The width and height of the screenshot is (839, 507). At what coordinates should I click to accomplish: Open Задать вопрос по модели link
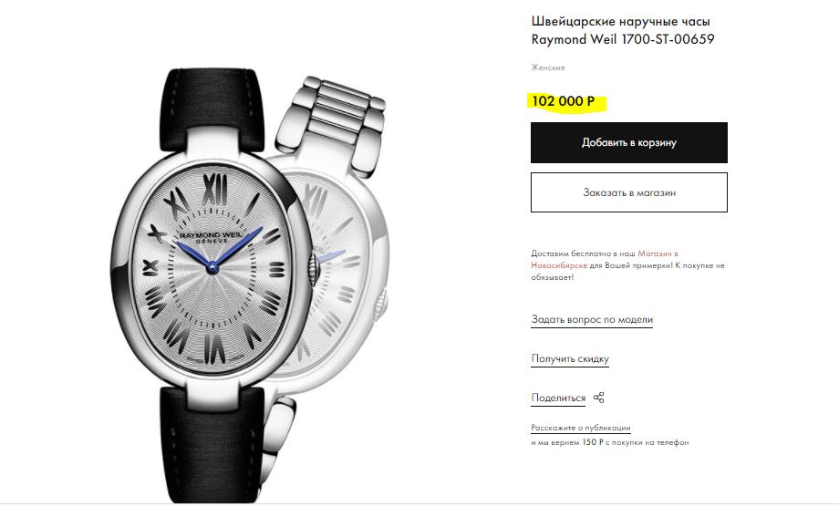tap(592, 320)
